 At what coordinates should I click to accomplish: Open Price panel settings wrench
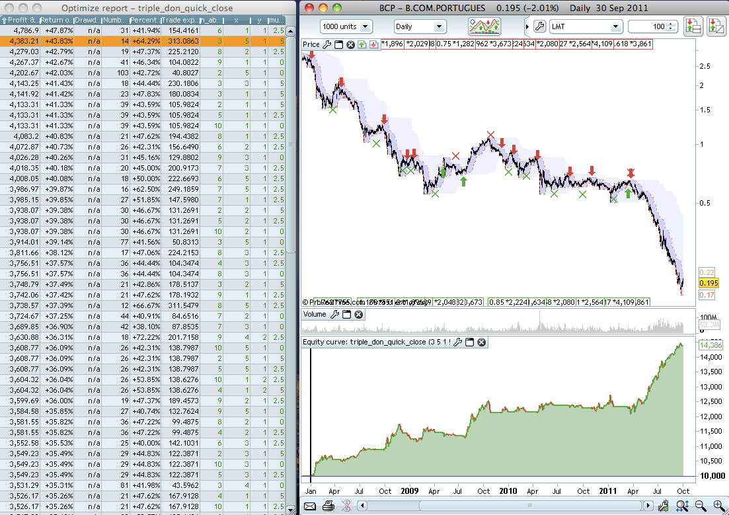327,45
